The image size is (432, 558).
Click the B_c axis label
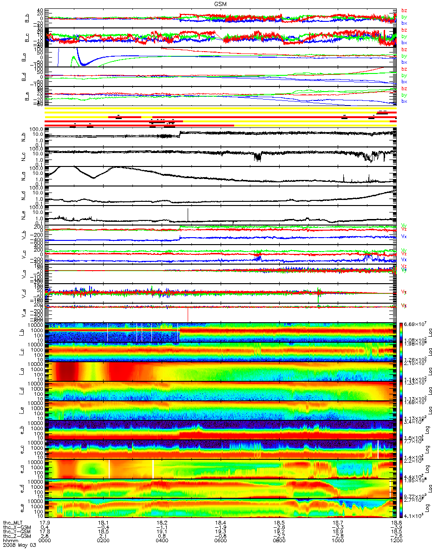coord(27,37)
